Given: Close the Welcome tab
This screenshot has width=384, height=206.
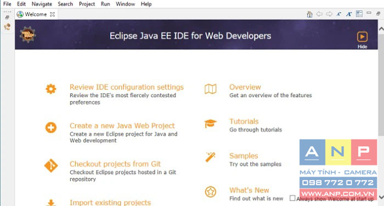Looking at the screenshot, I should tap(52, 14).
